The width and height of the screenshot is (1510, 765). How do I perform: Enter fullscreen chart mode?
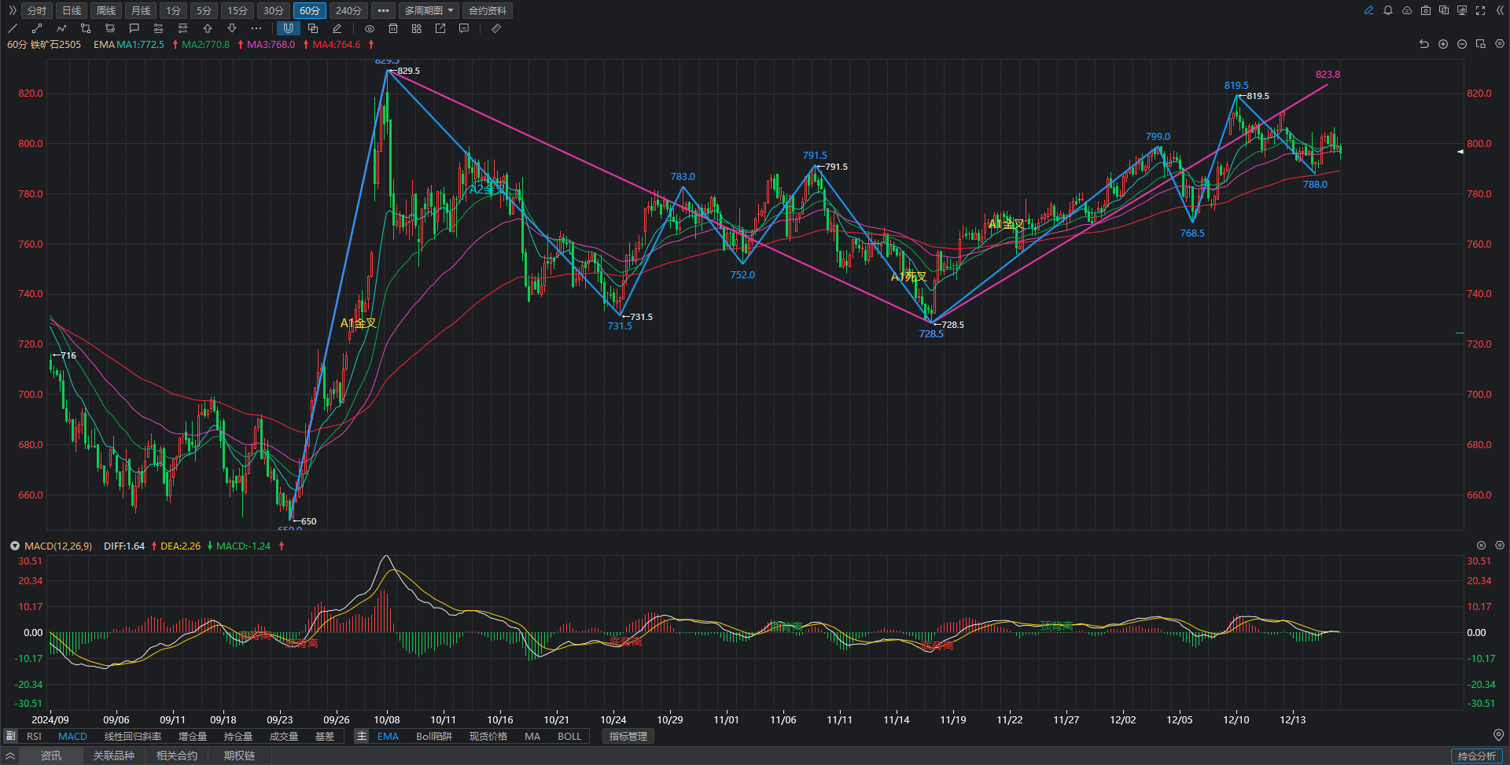[x=1481, y=10]
